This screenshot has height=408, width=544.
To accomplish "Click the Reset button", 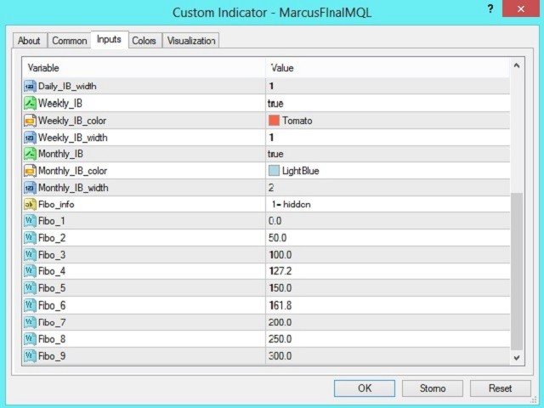I will click(x=500, y=388).
